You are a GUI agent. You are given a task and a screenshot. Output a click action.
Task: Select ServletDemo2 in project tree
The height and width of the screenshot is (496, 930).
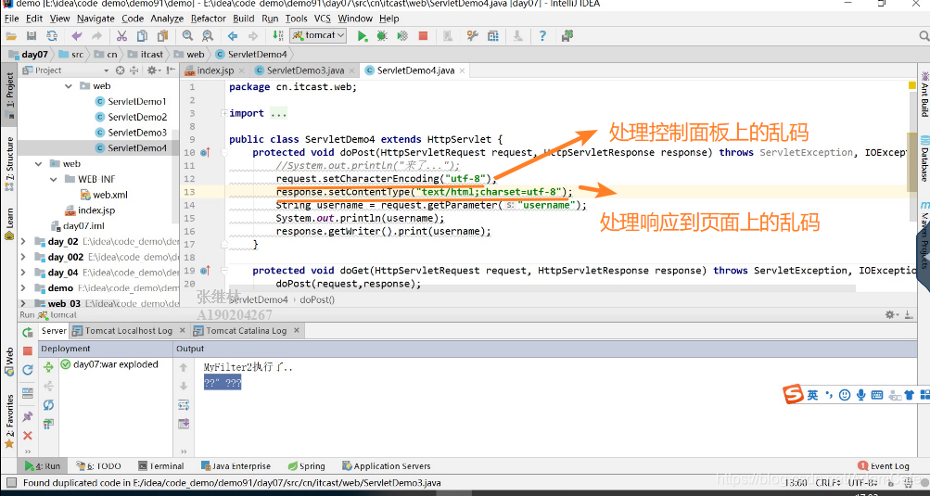click(131, 117)
